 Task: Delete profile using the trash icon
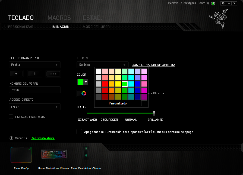[34, 74]
